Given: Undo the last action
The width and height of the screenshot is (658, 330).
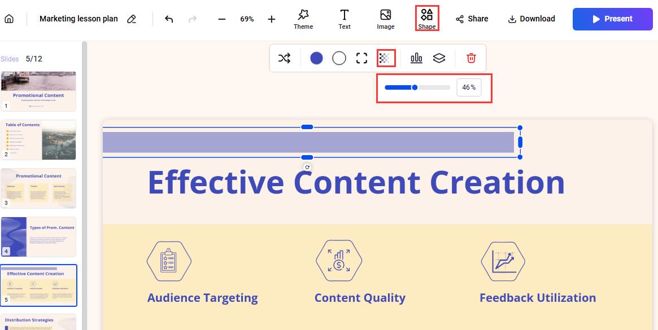Looking at the screenshot, I should point(169,19).
